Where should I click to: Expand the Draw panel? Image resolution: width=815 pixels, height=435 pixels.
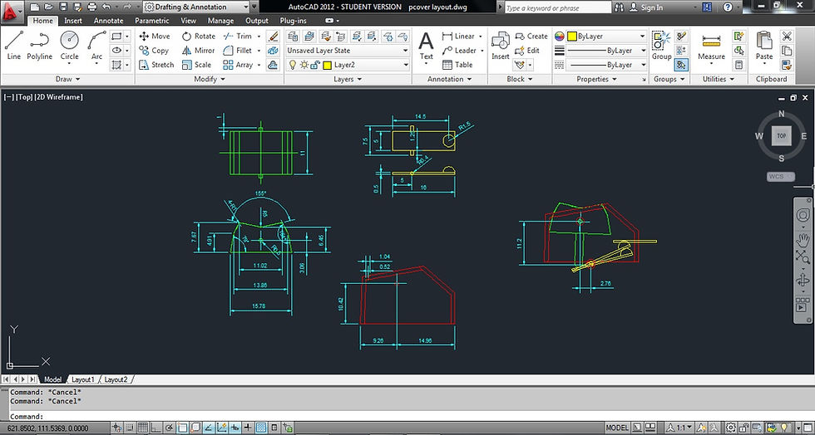tap(67, 79)
